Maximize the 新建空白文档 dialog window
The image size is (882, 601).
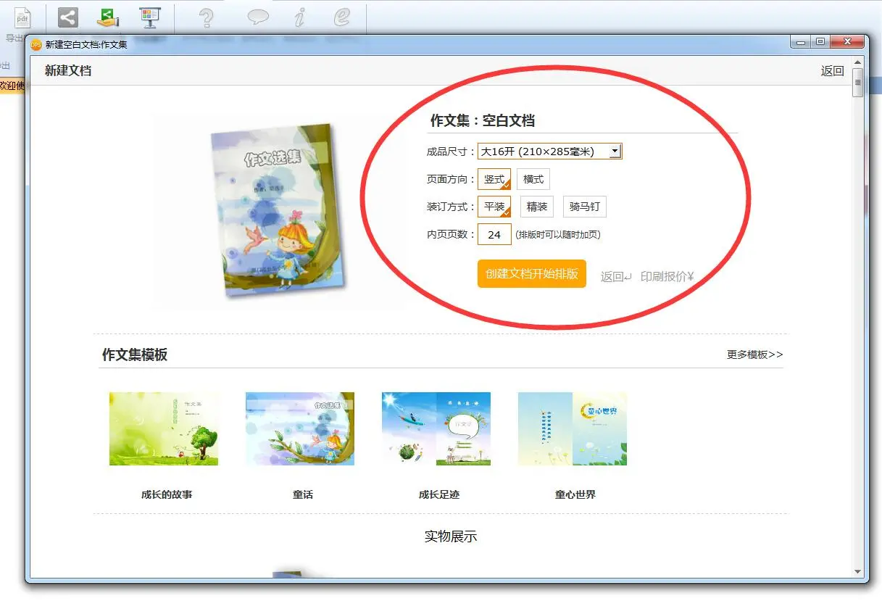[820, 43]
